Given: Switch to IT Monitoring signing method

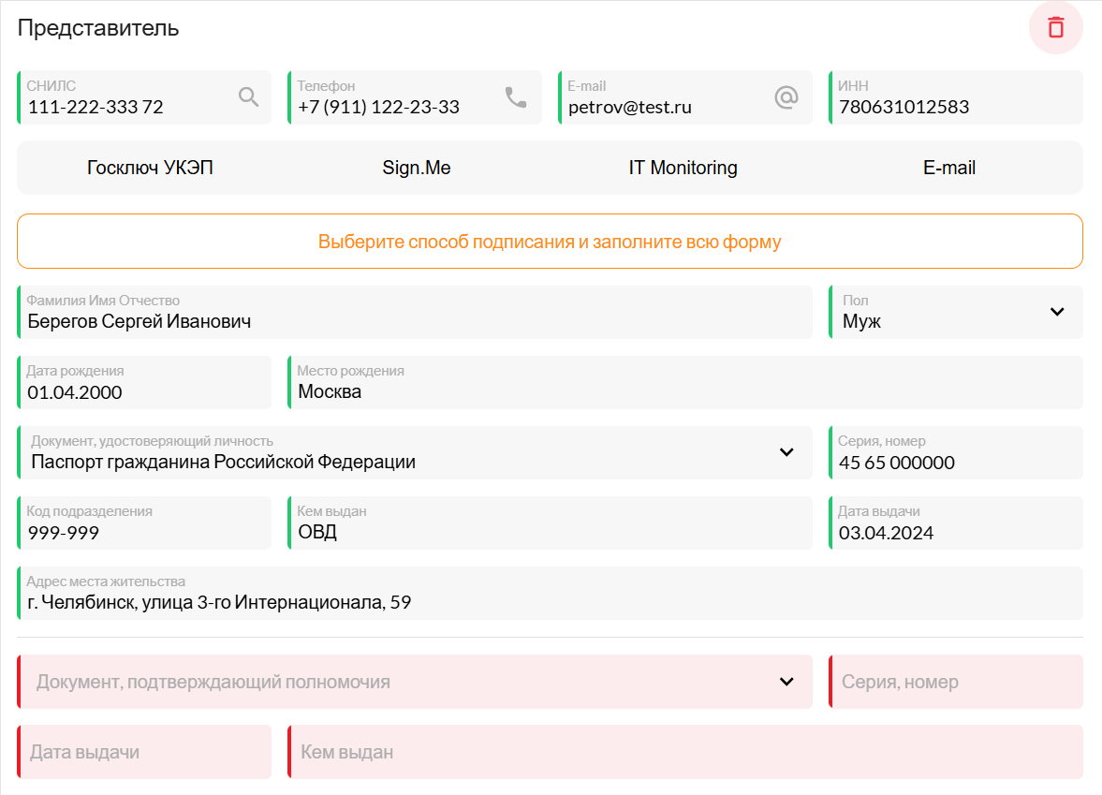Looking at the screenshot, I should tap(683, 168).
